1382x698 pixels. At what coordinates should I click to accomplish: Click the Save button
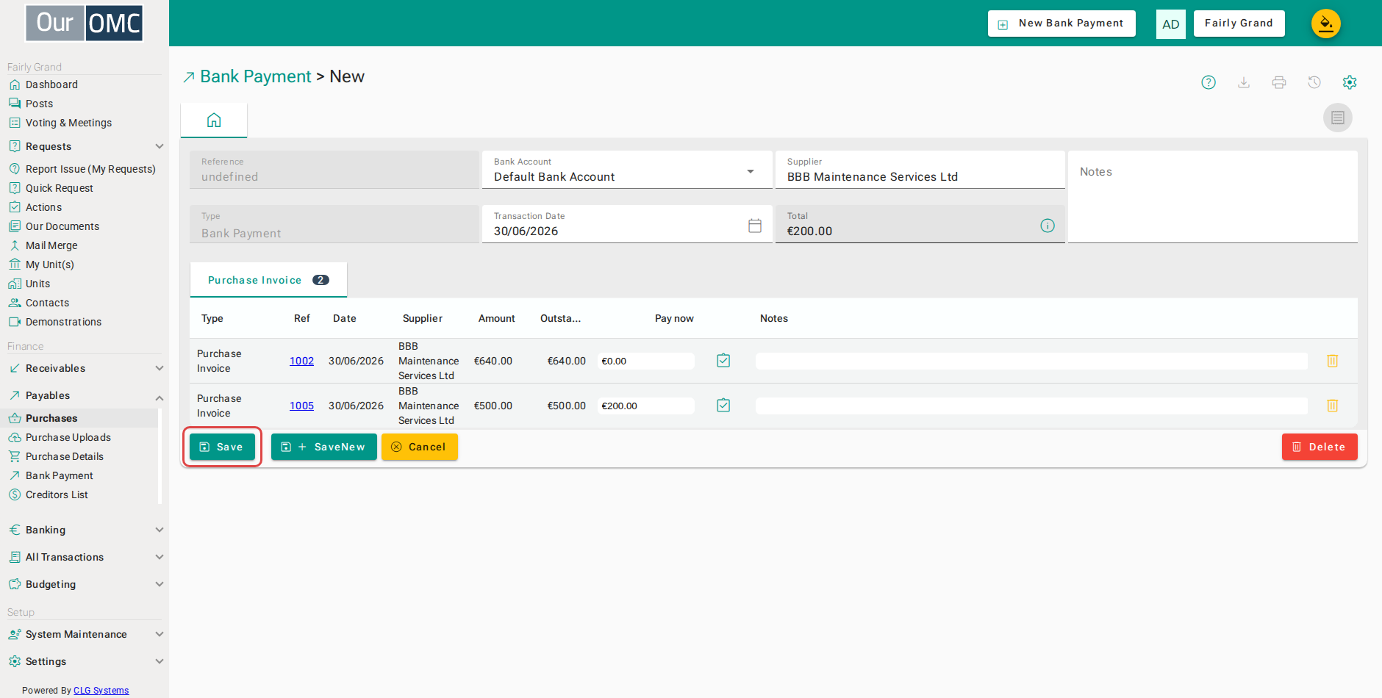[222, 447]
